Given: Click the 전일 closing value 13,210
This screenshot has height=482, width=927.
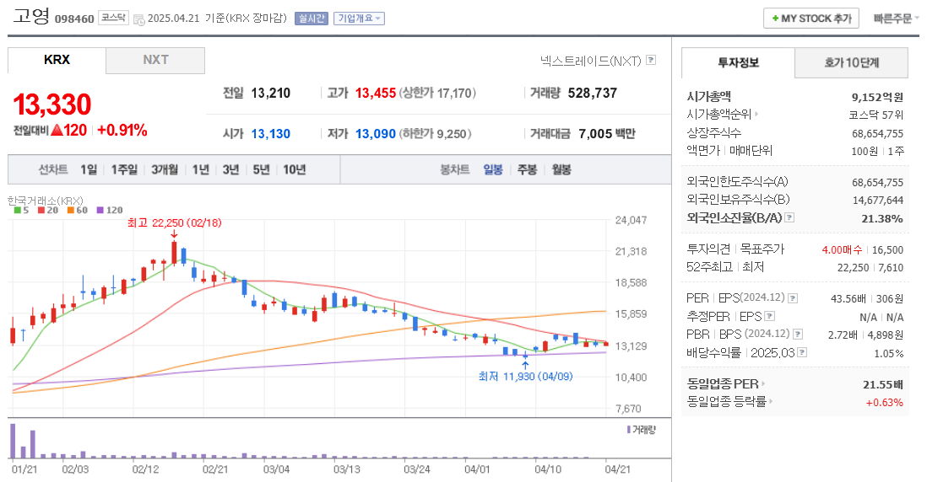Looking at the screenshot, I should pyautogui.click(x=271, y=94).
